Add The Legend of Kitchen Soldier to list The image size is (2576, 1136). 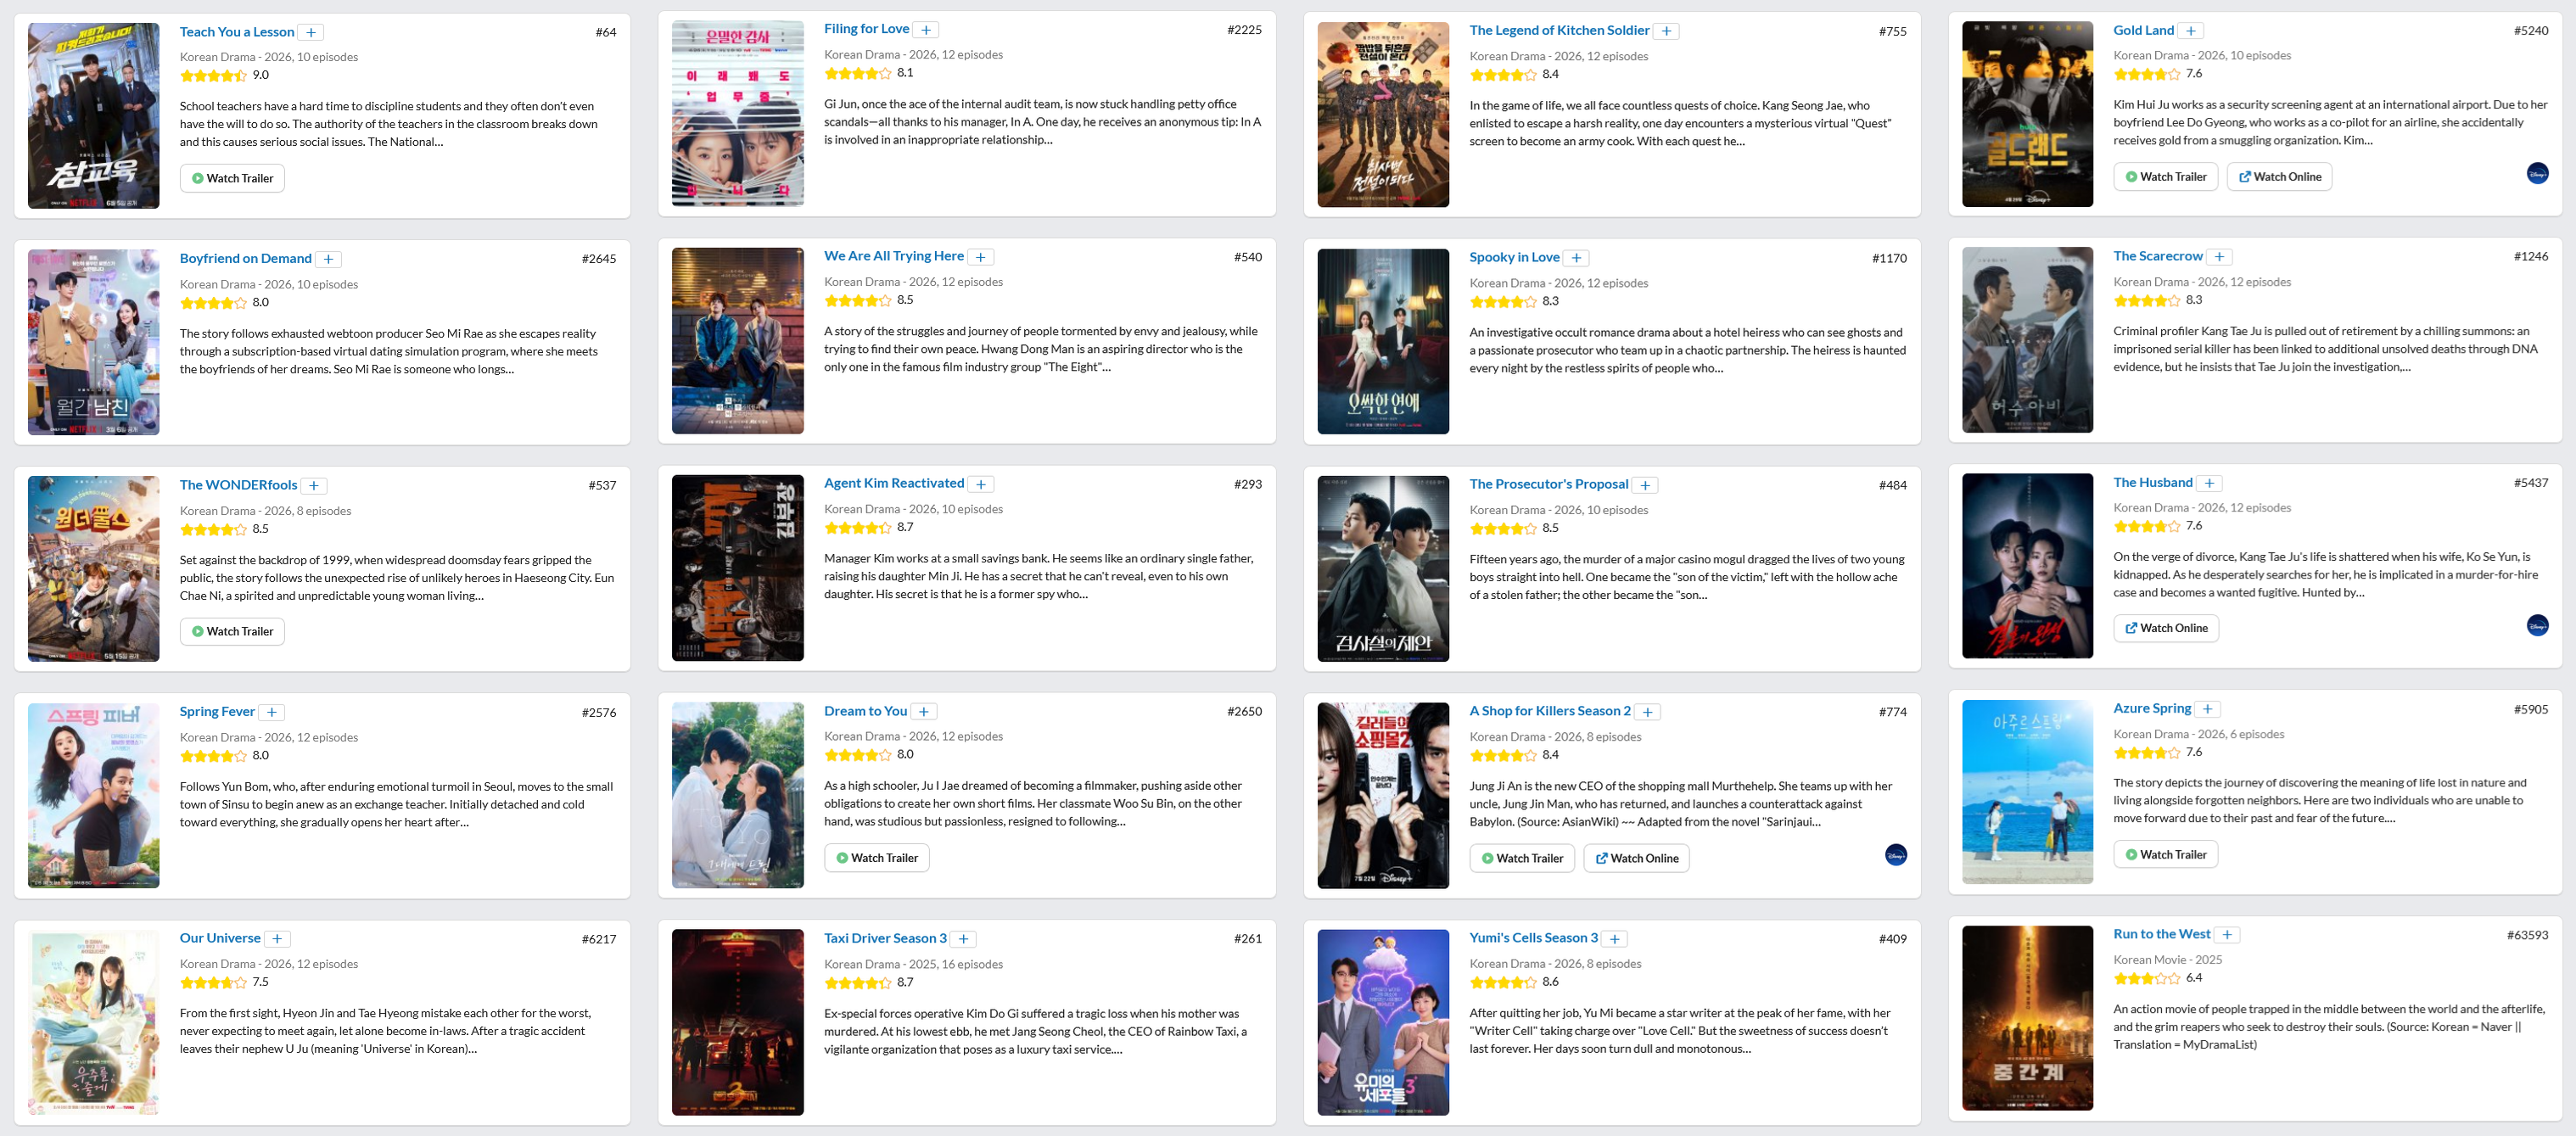[x=1667, y=32]
